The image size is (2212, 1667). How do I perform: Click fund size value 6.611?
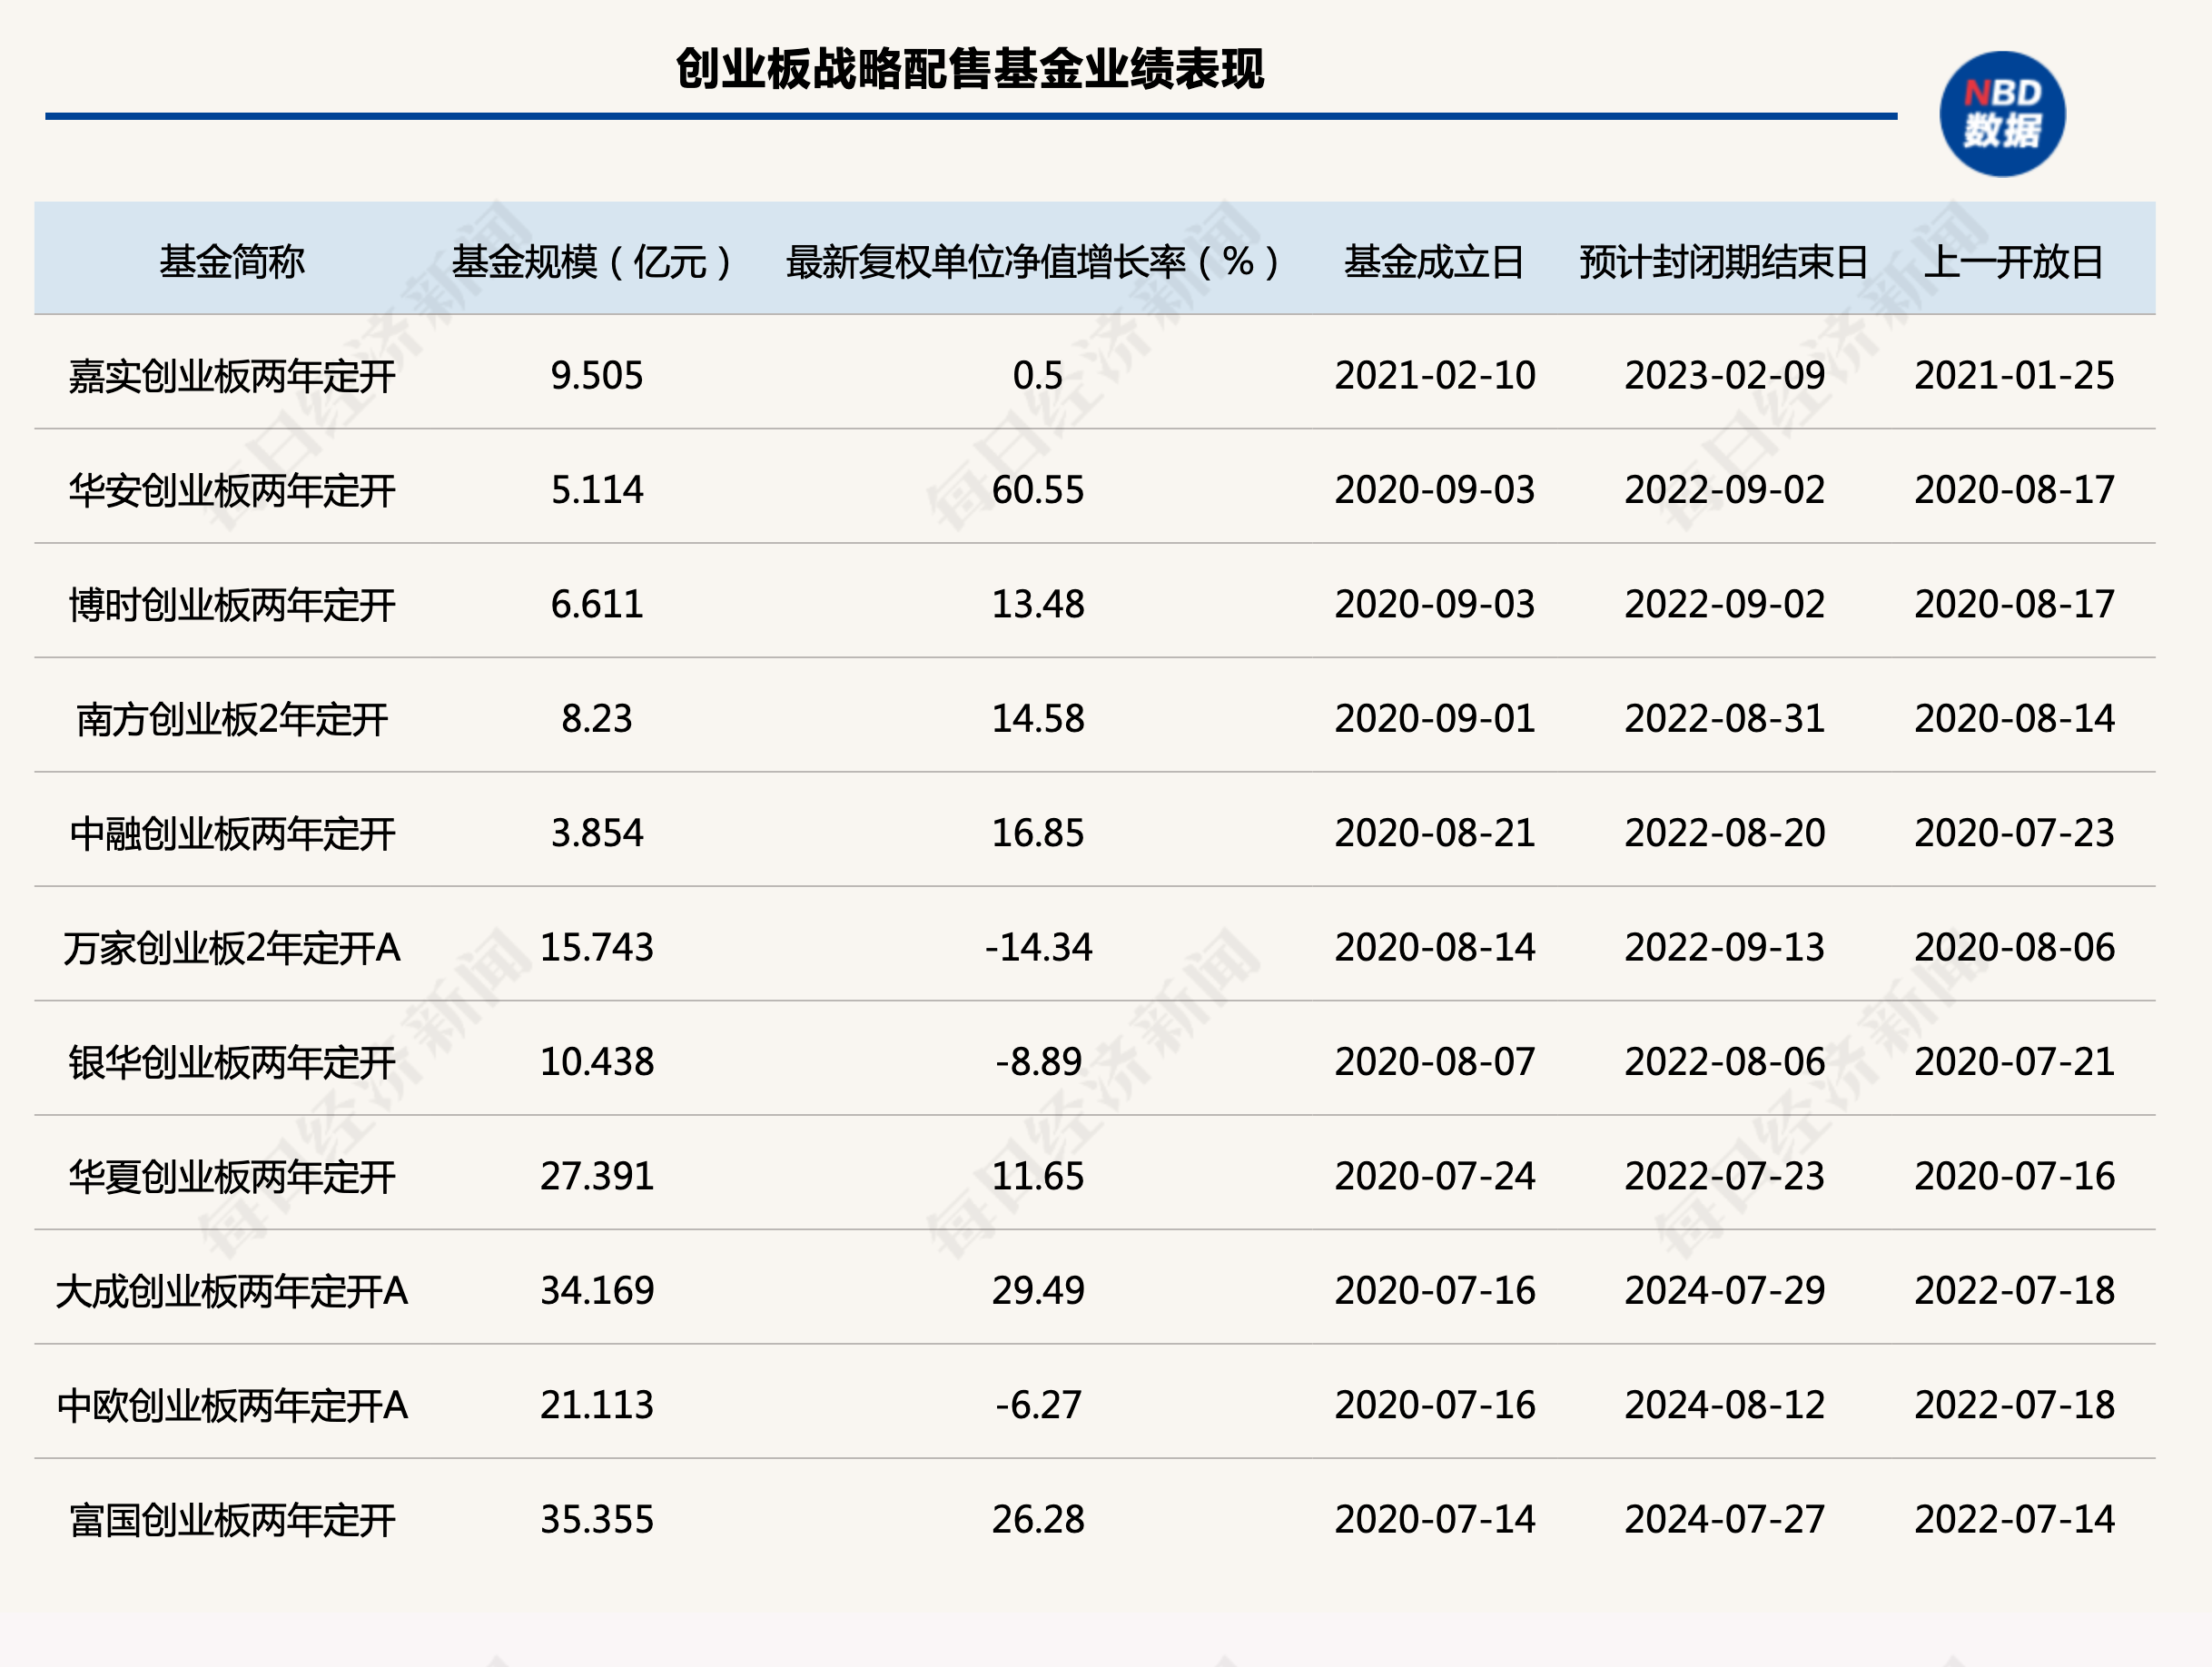(x=597, y=604)
